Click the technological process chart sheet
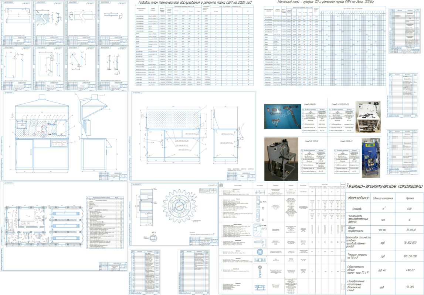 point(281,238)
